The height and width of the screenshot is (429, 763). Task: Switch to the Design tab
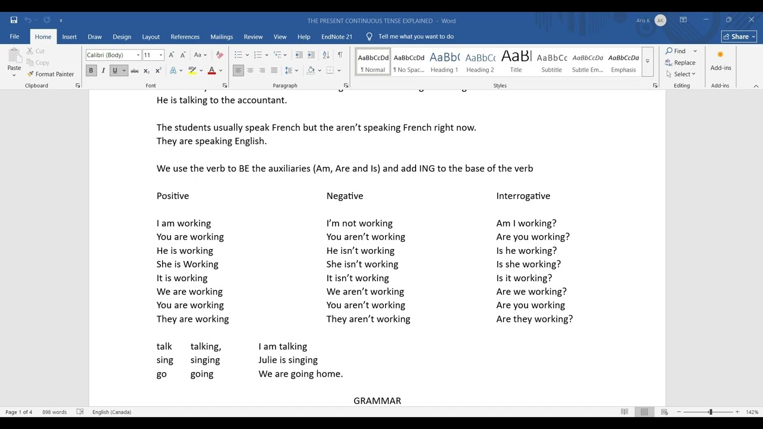click(x=122, y=36)
